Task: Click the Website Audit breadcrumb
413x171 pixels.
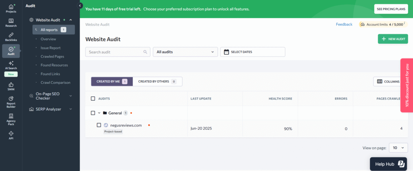Action: click(98, 25)
